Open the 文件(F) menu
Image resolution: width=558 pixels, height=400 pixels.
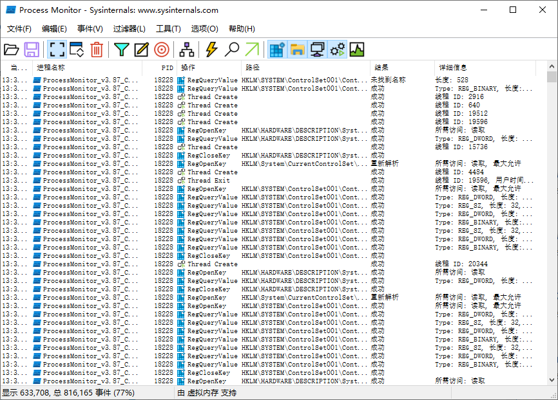point(19,29)
